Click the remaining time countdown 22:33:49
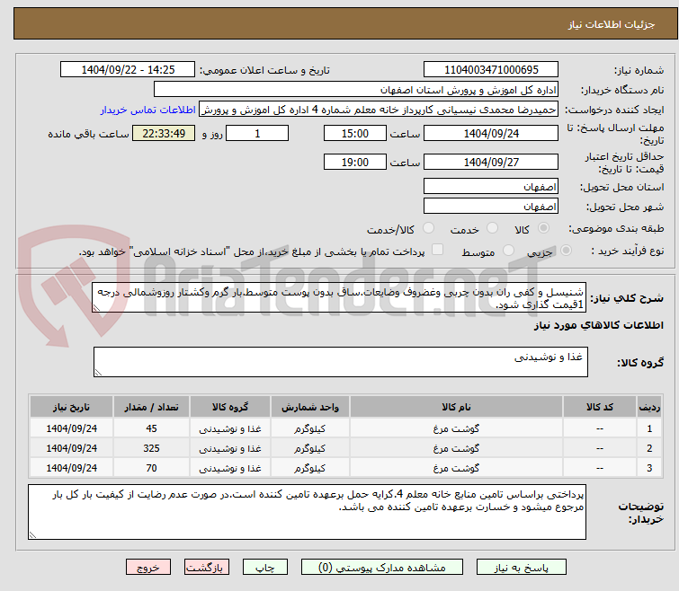 pos(164,134)
